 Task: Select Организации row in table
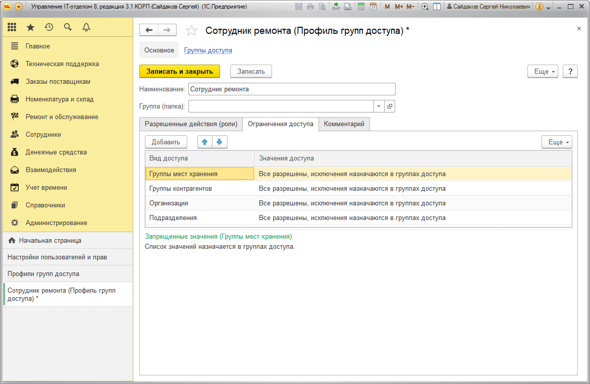tap(358, 203)
